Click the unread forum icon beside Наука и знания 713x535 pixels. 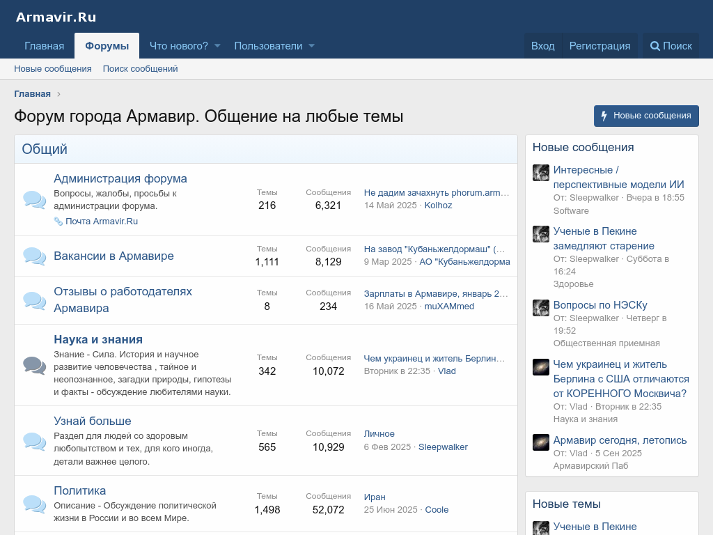click(34, 364)
